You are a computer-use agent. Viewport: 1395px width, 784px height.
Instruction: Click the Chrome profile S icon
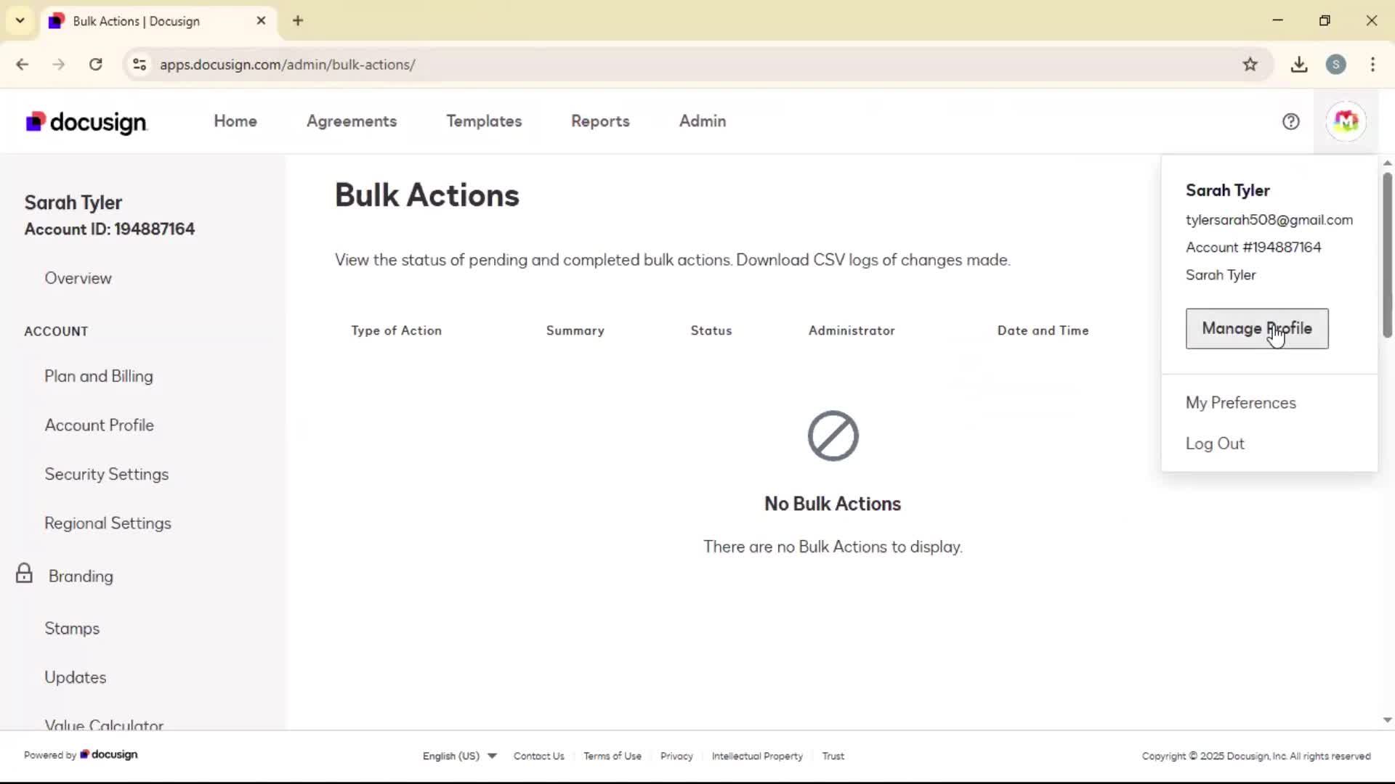(1335, 65)
